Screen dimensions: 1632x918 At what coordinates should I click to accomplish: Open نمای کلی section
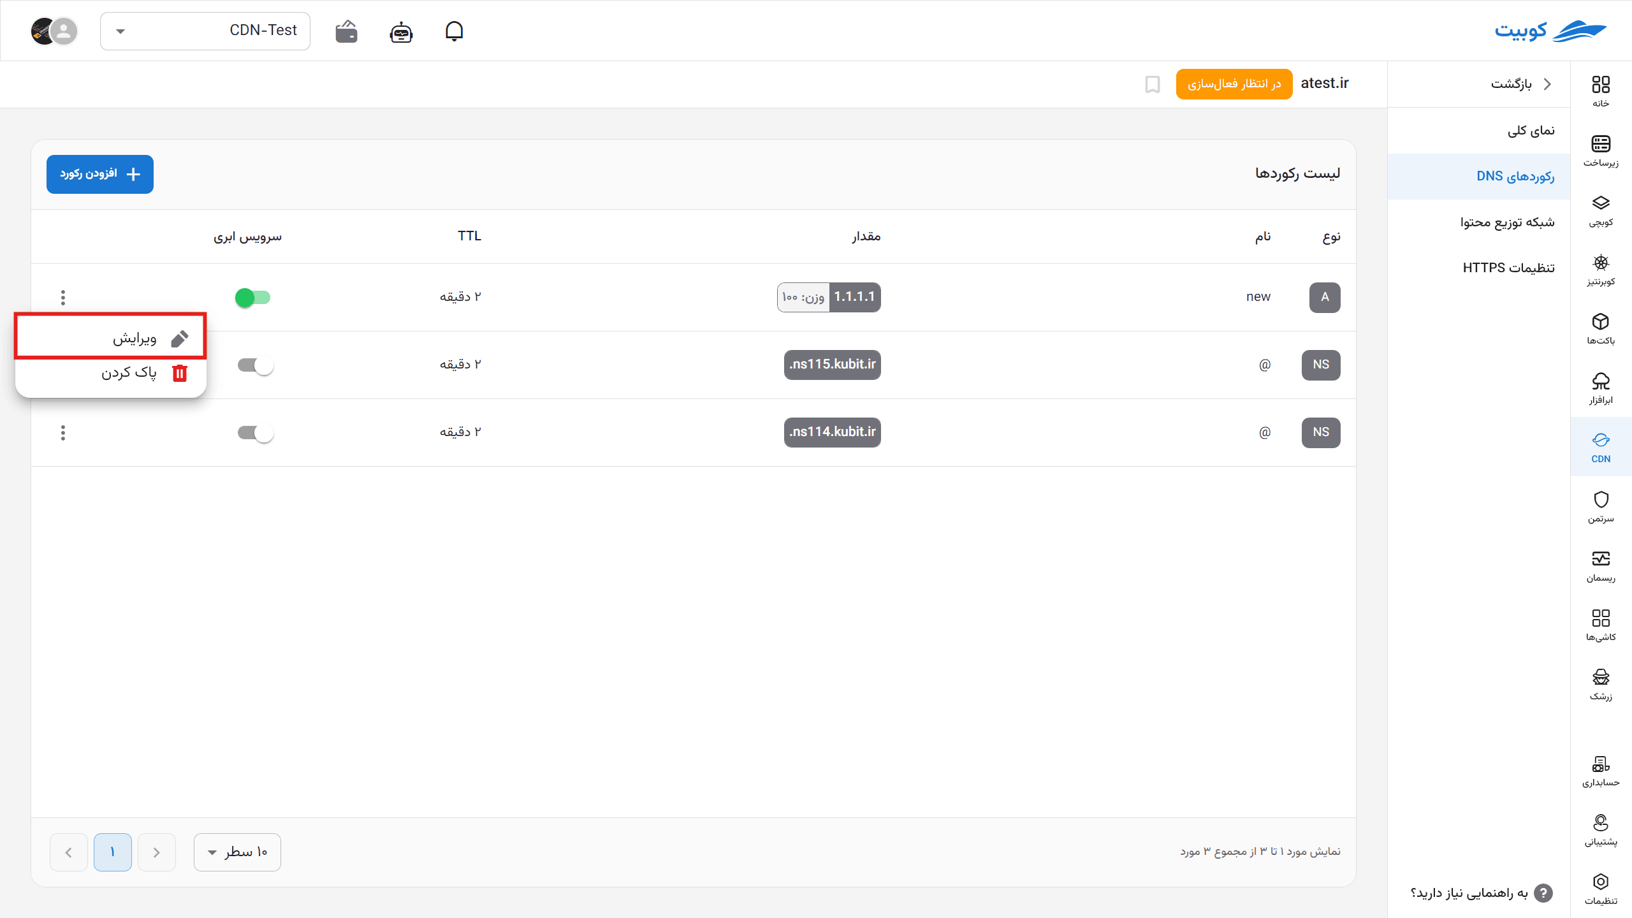[x=1479, y=131]
